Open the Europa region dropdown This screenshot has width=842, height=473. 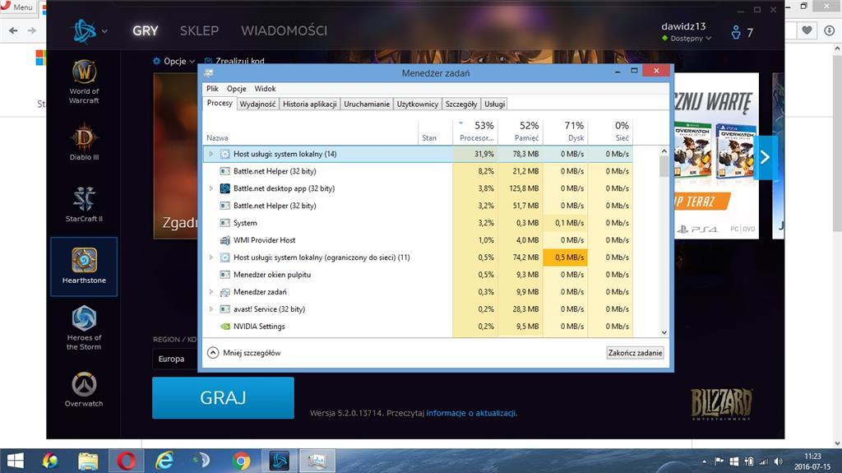(x=175, y=359)
